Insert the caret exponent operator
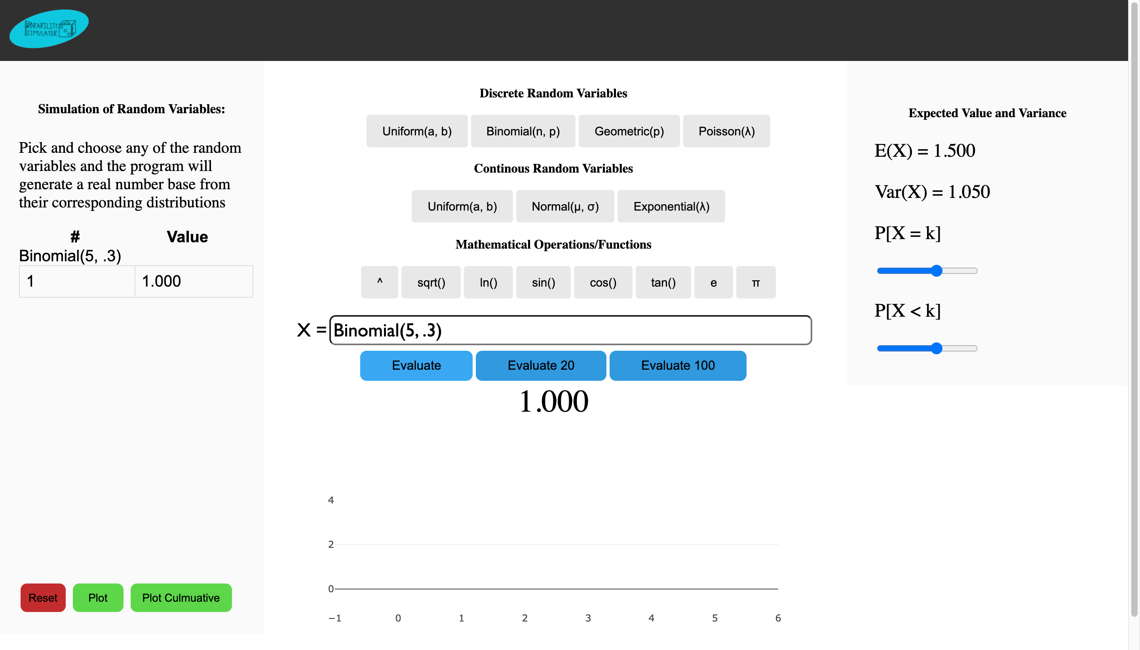Screen dimensions: 1140x650 coord(379,282)
